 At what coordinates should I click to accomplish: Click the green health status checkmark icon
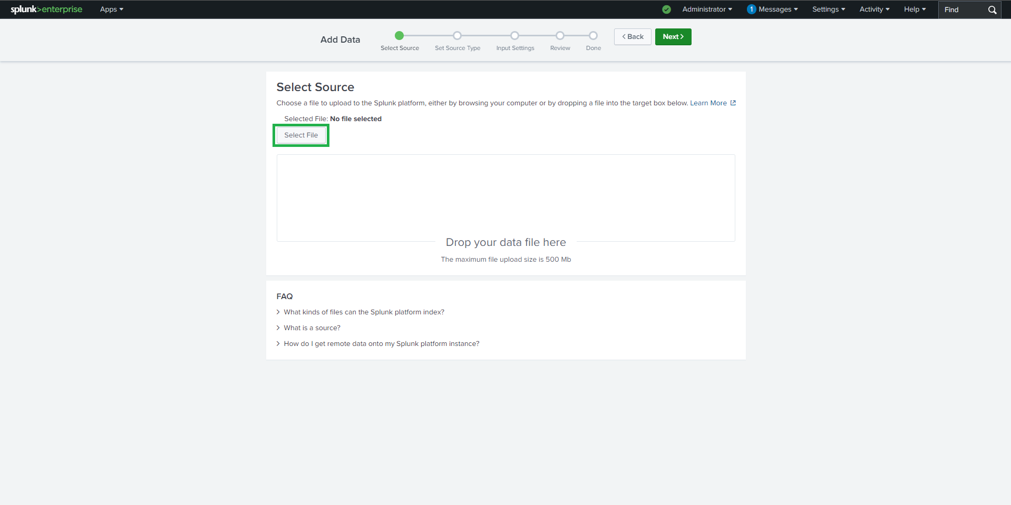point(666,9)
